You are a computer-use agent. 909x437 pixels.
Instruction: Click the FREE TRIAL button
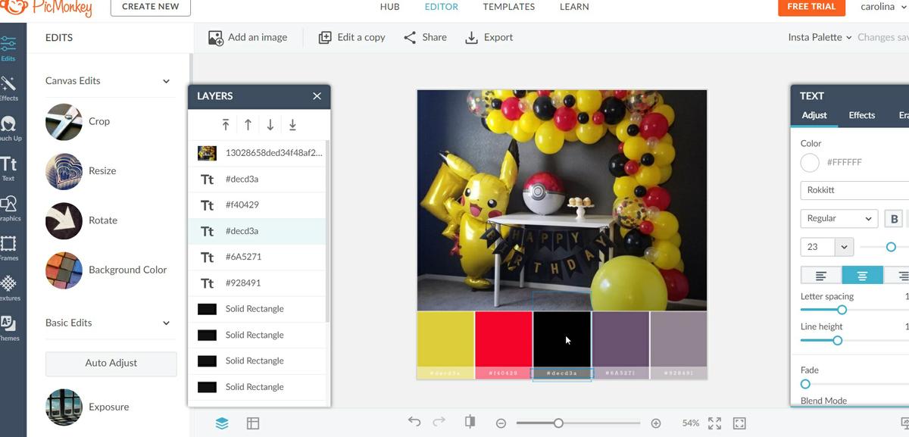coord(811,7)
